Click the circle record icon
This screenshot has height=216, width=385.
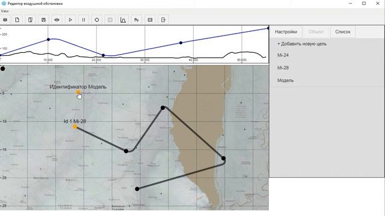point(97,20)
